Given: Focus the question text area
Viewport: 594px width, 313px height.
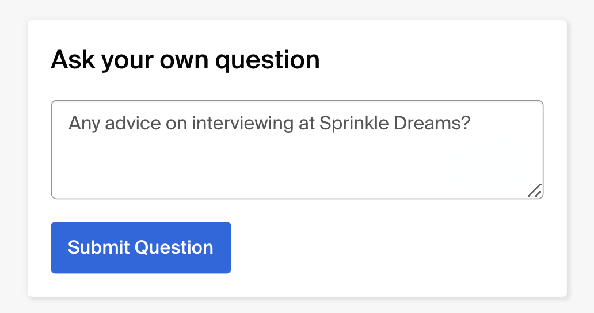Looking at the screenshot, I should 297,150.
